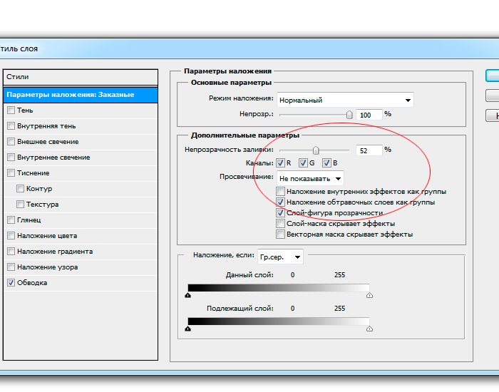
Task: Click the black triangle under Данный слой gradient
Action: (188, 294)
